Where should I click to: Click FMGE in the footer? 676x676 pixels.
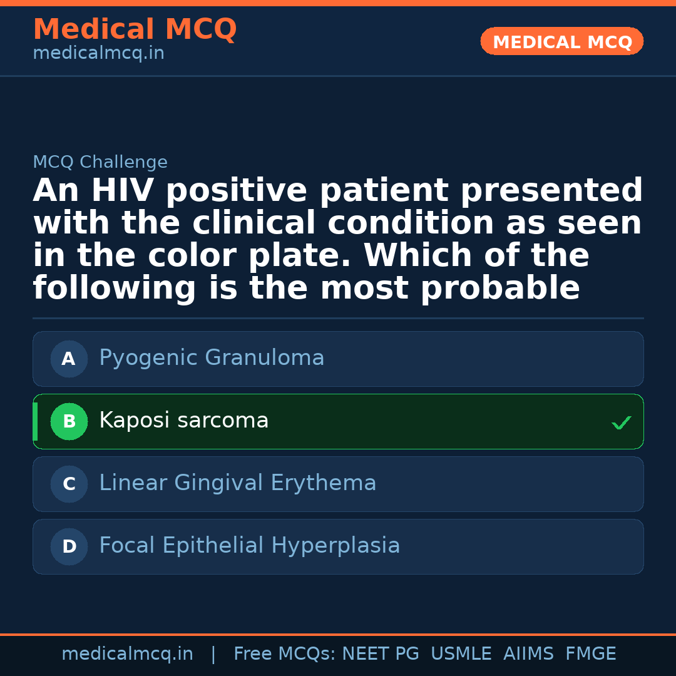pos(590,654)
